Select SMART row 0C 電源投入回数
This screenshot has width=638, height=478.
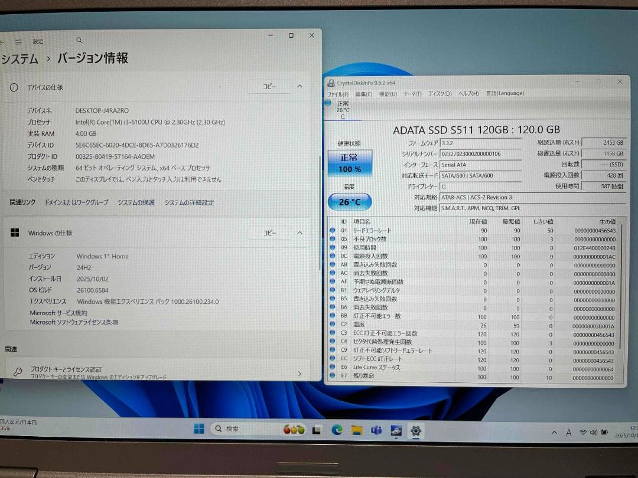coord(474,257)
